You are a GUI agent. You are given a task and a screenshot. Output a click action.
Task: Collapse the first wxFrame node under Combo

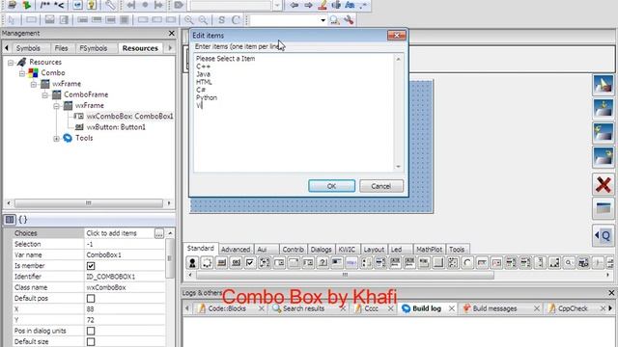coord(34,84)
